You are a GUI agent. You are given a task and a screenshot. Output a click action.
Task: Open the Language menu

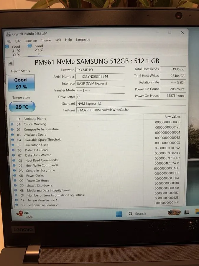coord(83,40)
